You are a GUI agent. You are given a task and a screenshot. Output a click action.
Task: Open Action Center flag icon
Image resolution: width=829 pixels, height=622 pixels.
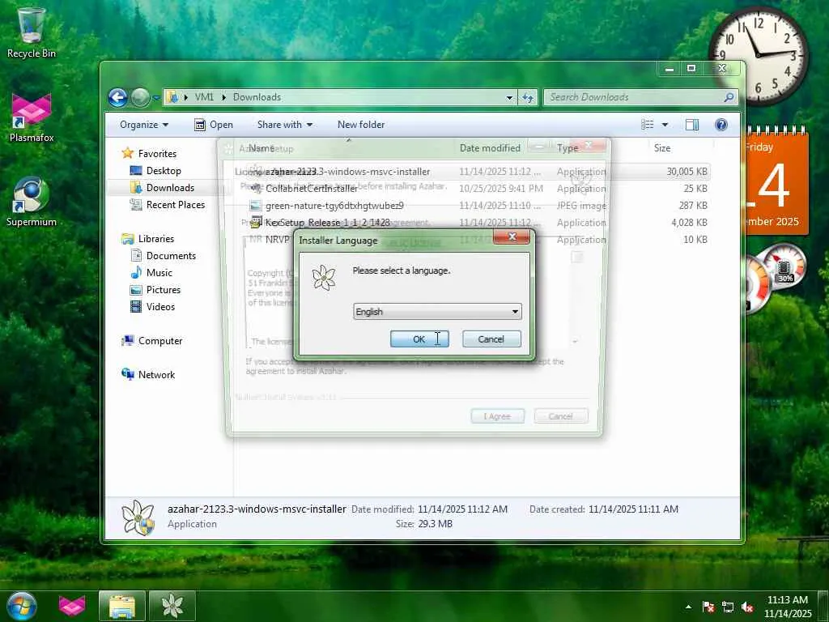708,607
